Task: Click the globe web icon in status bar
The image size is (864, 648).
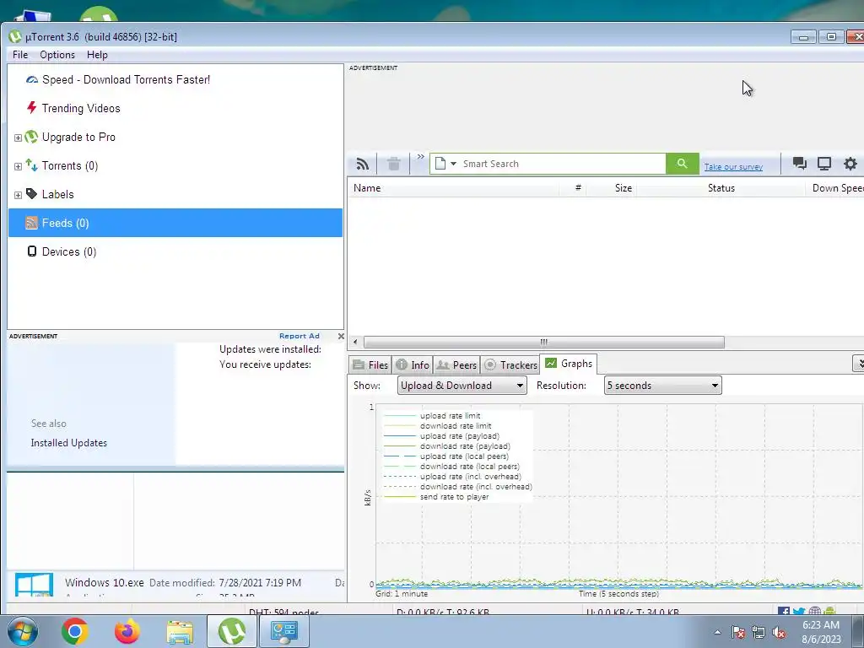Action: [x=814, y=611]
